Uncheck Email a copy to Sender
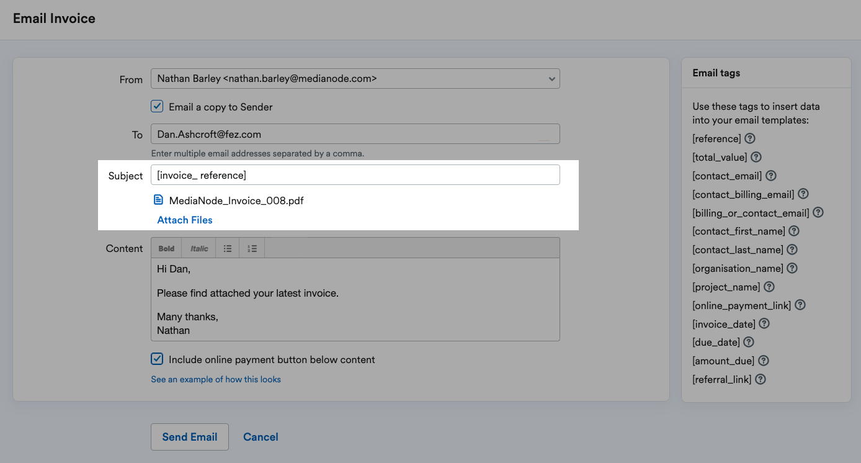 [157, 107]
